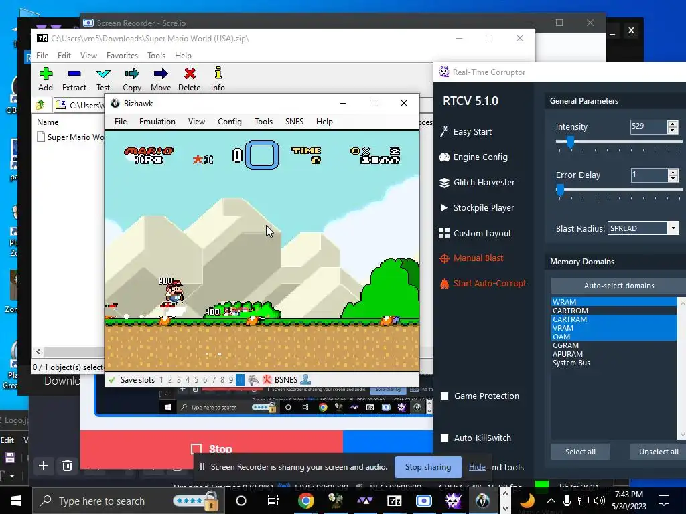Click the Stop sharing button
This screenshot has height=514, width=686.
(428, 466)
